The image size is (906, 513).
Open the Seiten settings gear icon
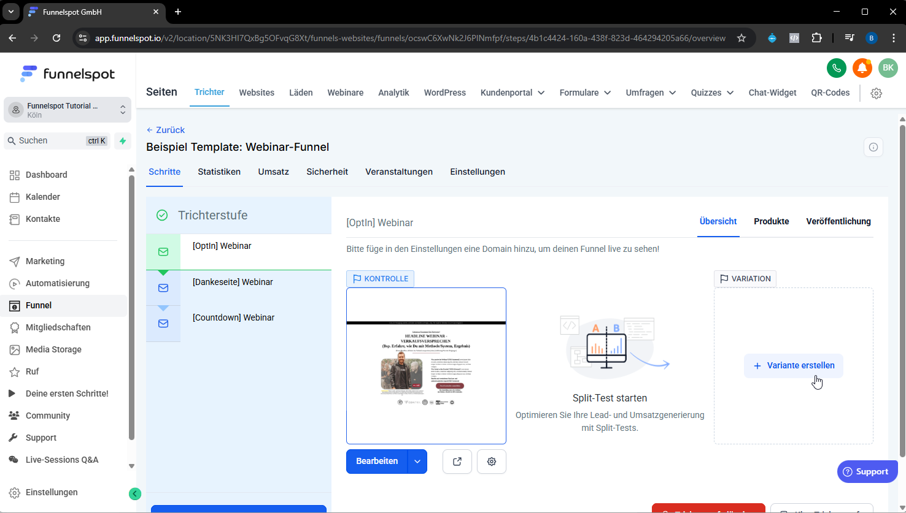[x=876, y=93]
